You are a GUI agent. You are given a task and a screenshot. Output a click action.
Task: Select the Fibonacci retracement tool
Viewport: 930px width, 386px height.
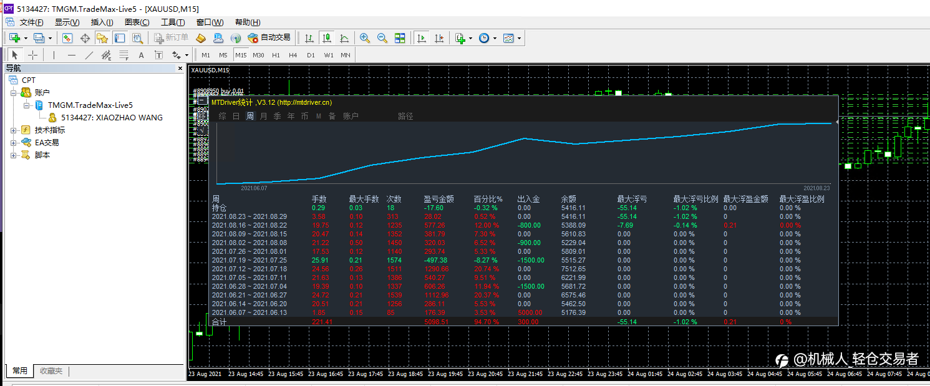coord(124,55)
